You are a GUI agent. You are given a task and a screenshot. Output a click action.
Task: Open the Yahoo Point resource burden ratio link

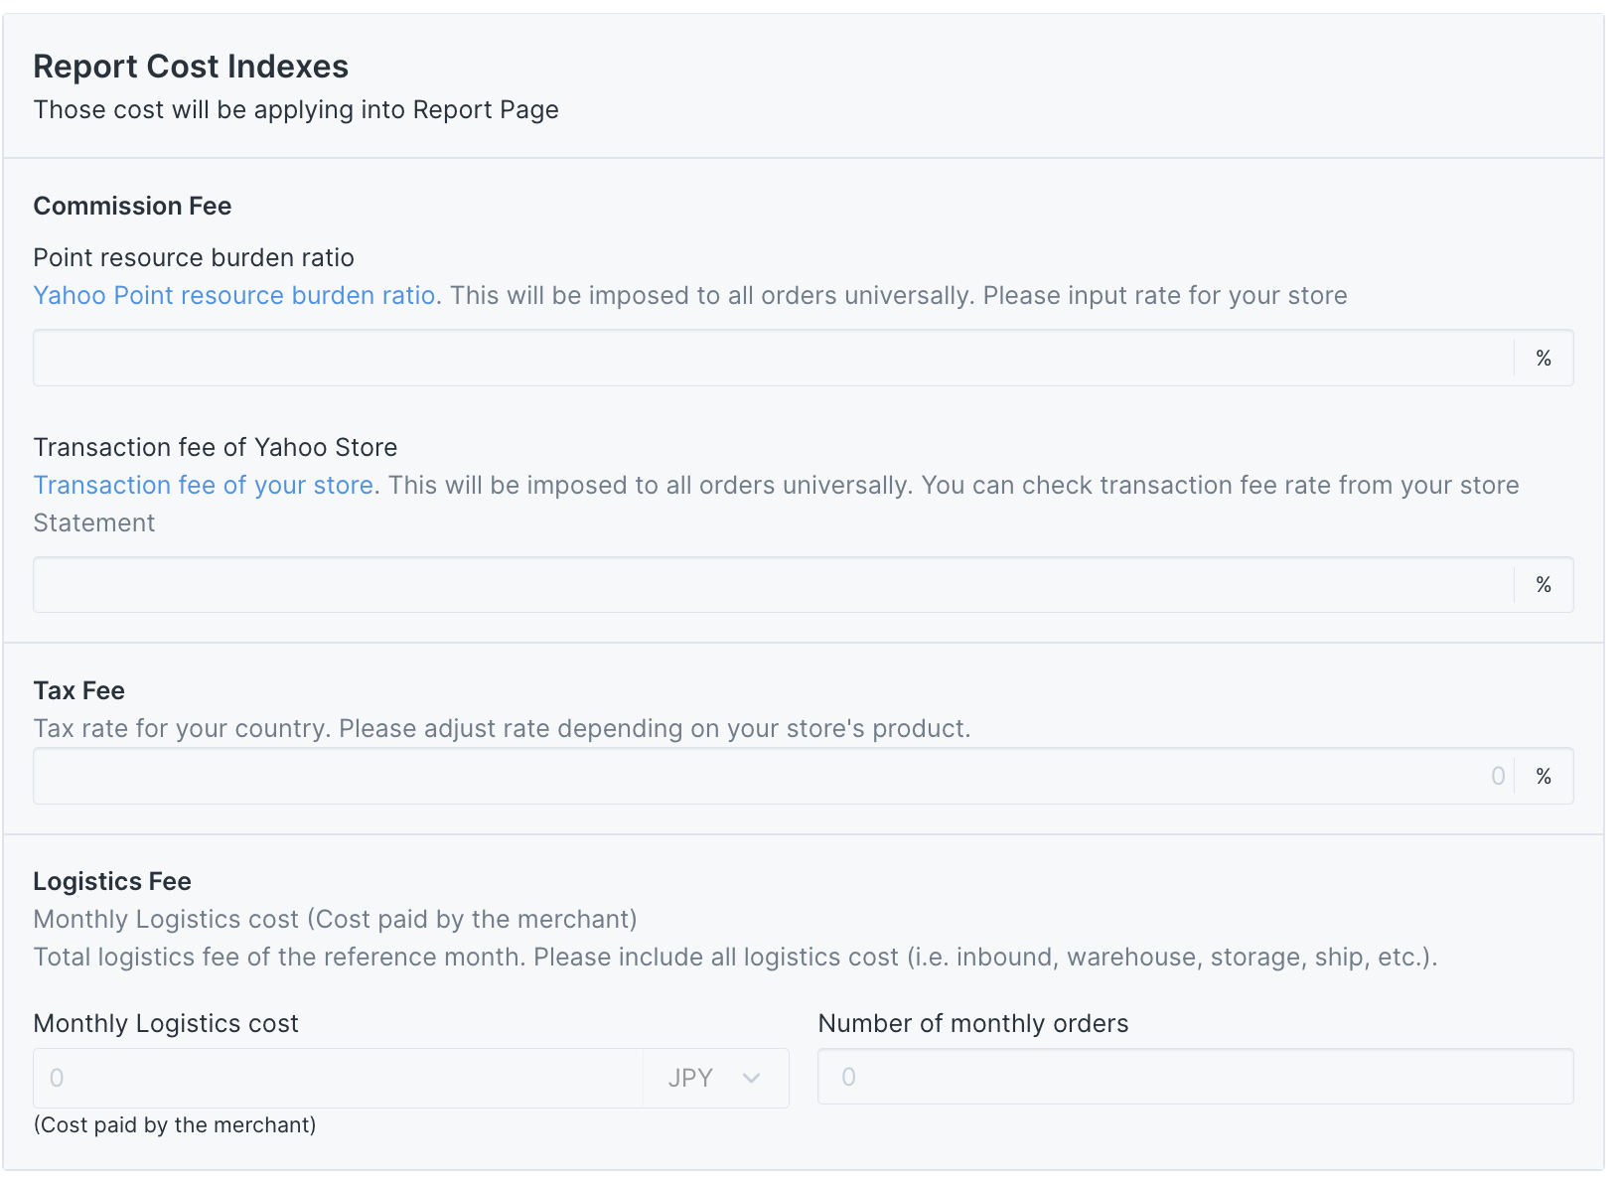pyautogui.click(x=234, y=296)
